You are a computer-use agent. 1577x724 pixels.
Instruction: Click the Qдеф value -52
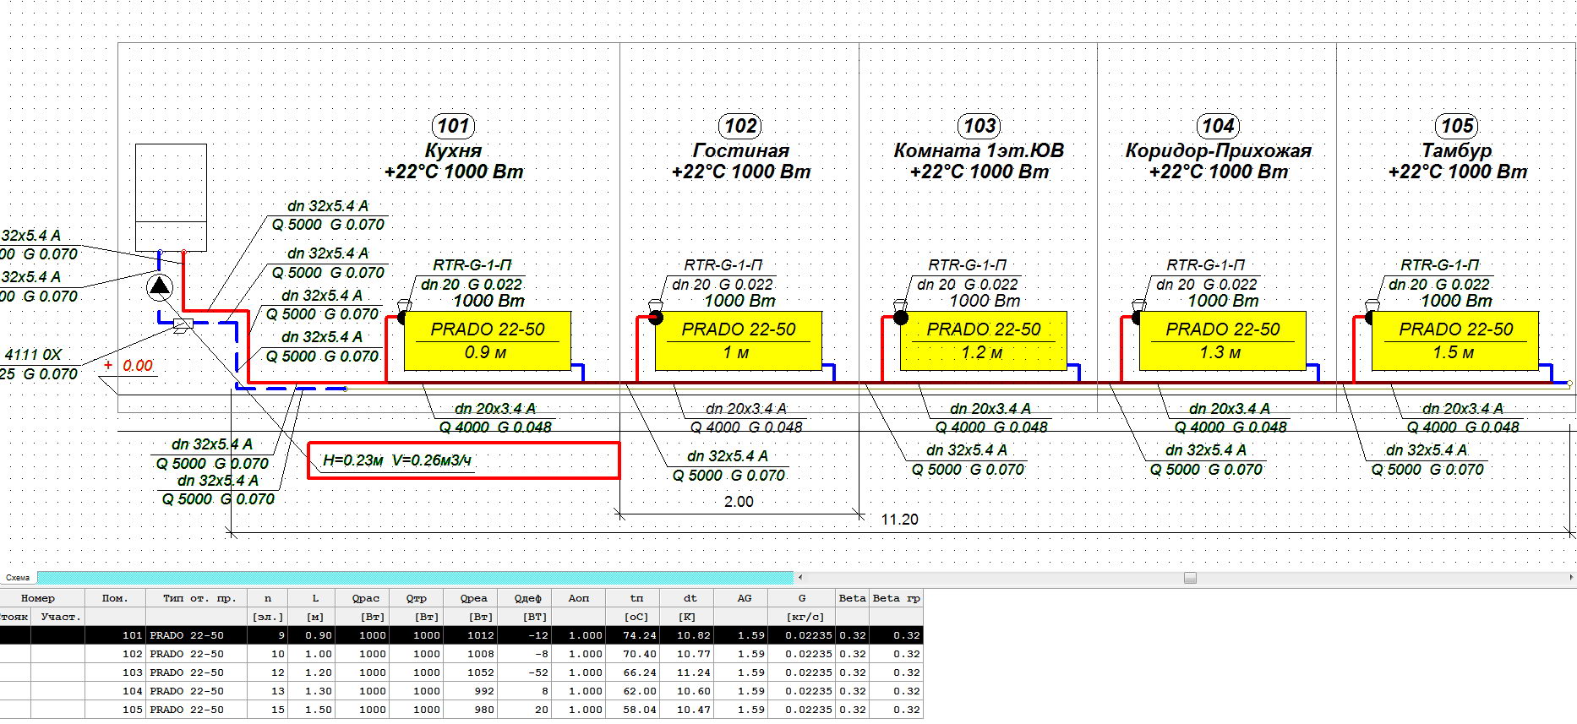click(538, 672)
